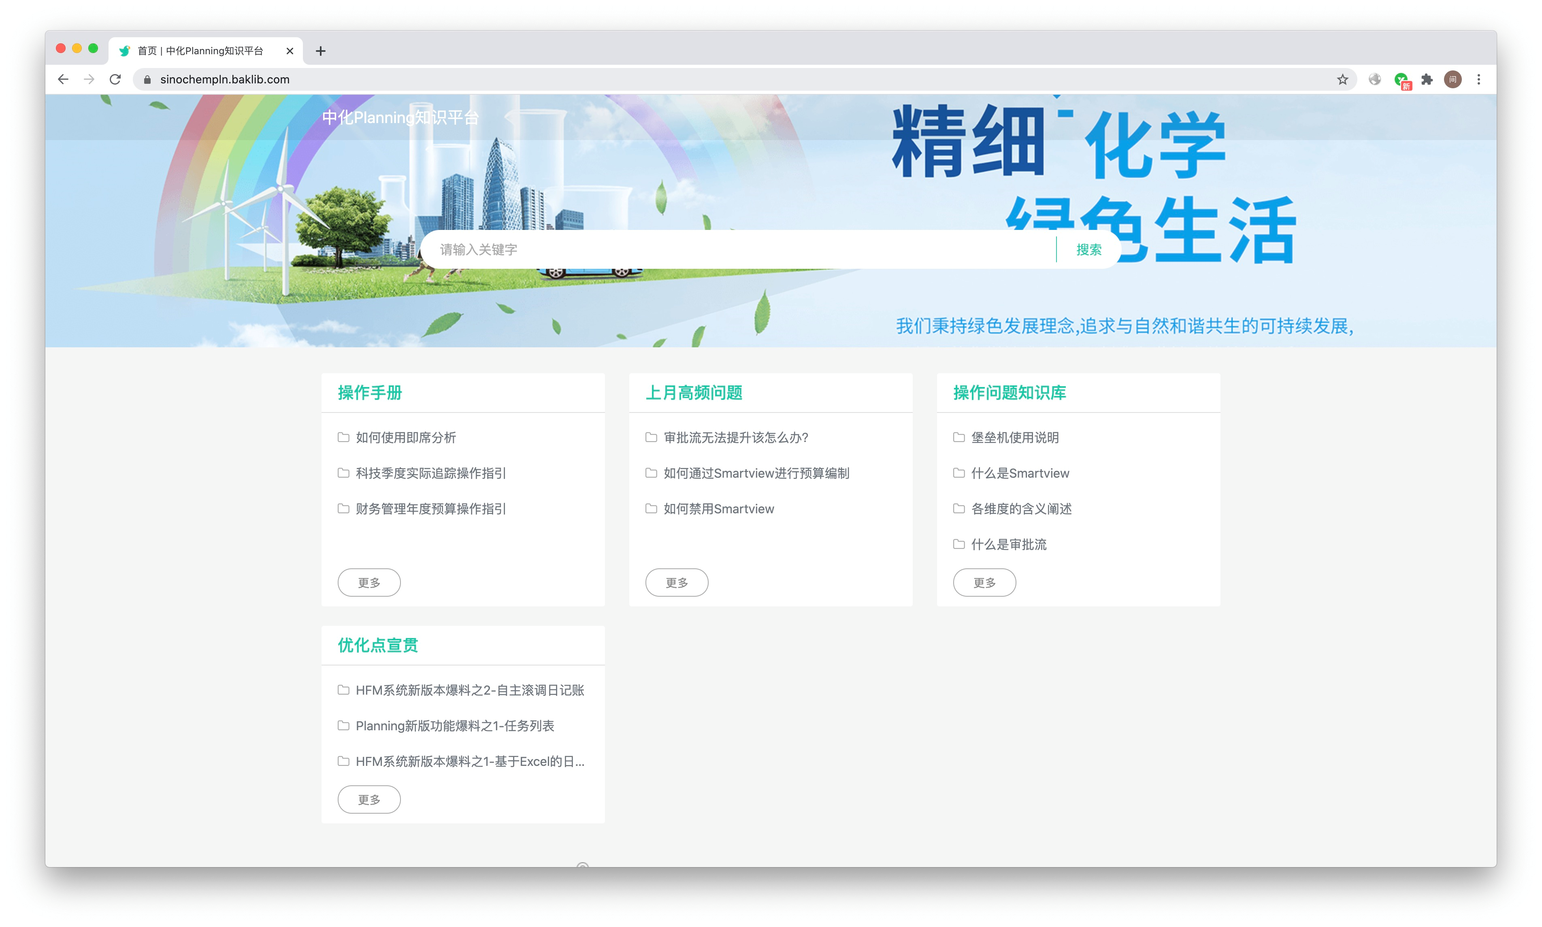Click the folder icon beside 堡垒机使用说明
The image size is (1542, 927).
(958, 437)
